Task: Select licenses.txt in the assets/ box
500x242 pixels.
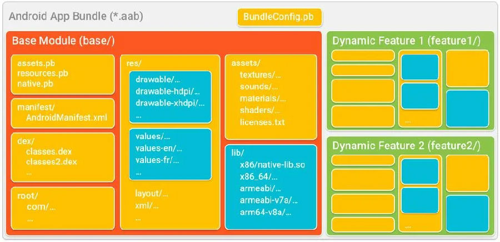Action: click(x=262, y=122)
